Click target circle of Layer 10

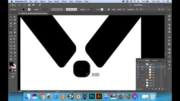[x=161, y=86]
